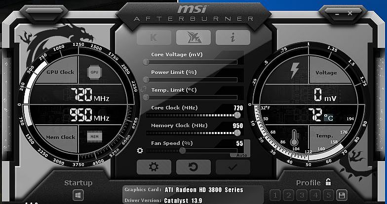Click the ATI Radeon HD 3800 Series text

(x=204, y=190)
